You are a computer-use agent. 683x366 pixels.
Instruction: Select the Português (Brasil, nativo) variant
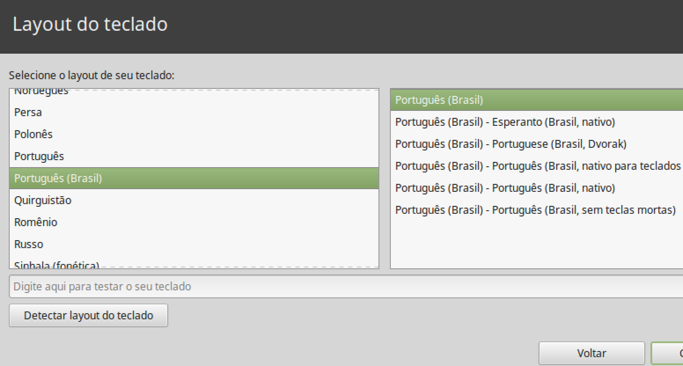505,188
